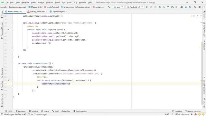Toggle the Favorites tool window
The image size is (206, 116).
(2, 86)
